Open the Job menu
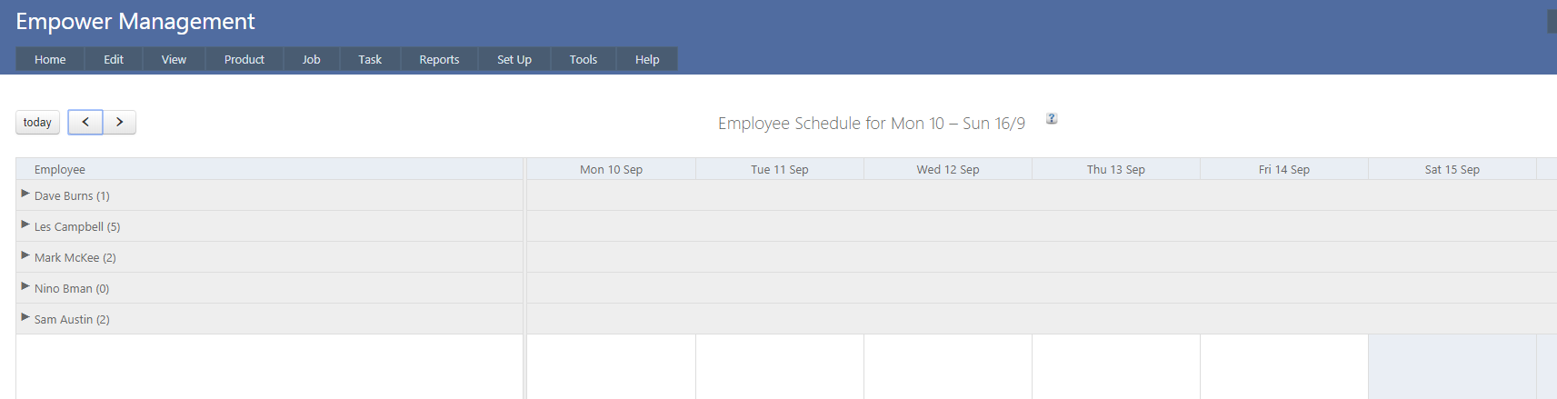Image resolution: width=1557 pixels, height=399 pixels. click(311, 60)
